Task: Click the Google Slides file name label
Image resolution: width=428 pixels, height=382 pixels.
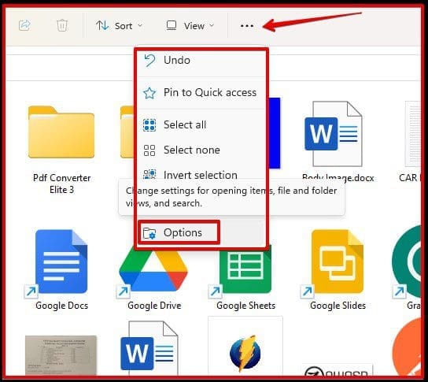Action: click(338, 306)
